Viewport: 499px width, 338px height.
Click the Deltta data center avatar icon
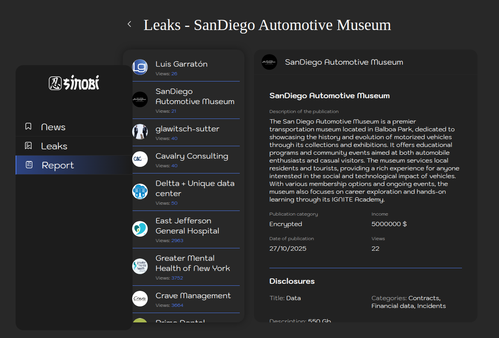tap(140, 191)
